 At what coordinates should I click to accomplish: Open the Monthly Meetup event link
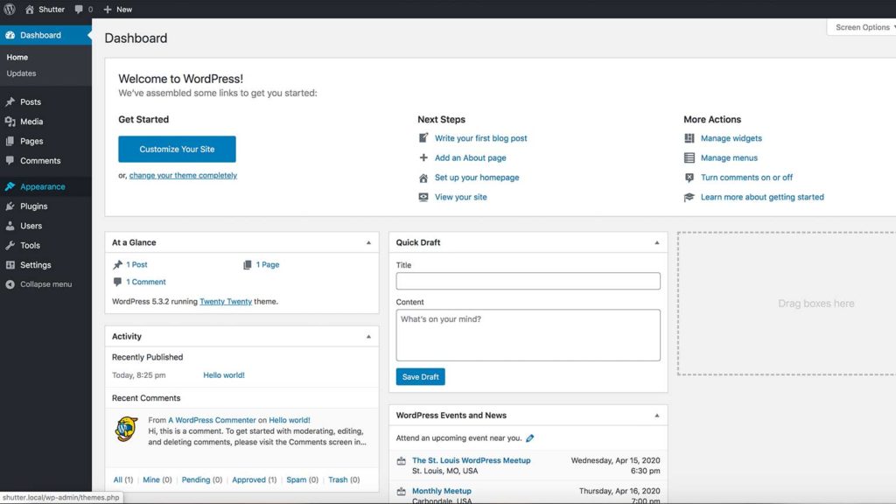pyautogui.click(x=442, y=491)
